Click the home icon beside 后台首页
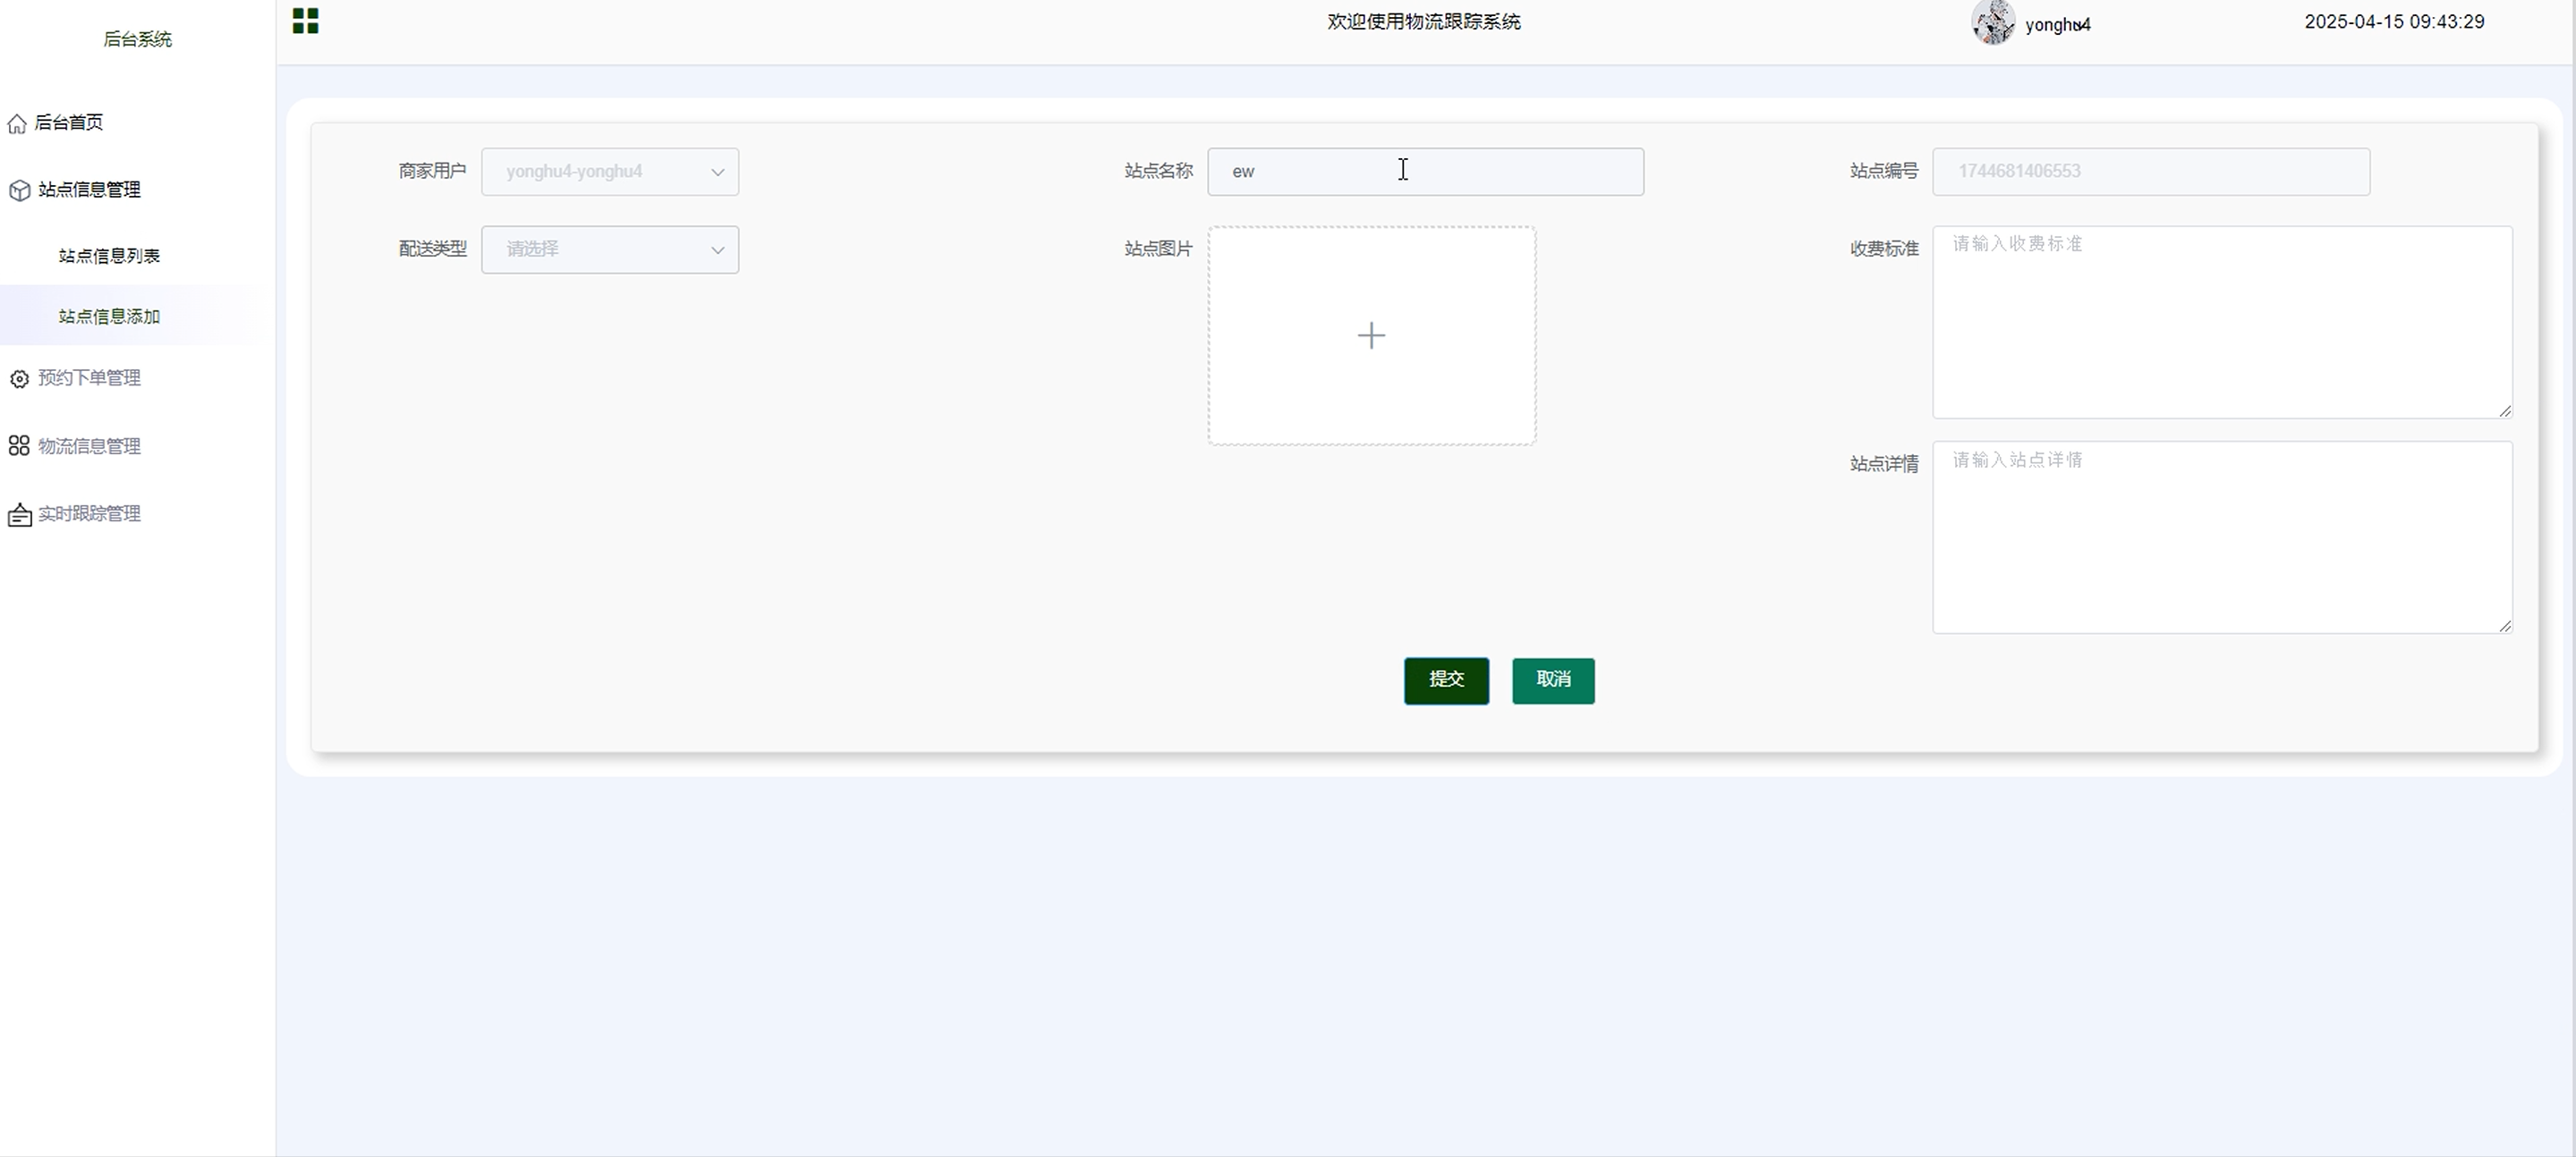The image size is (2576, 1157). (x=17, y=122)
